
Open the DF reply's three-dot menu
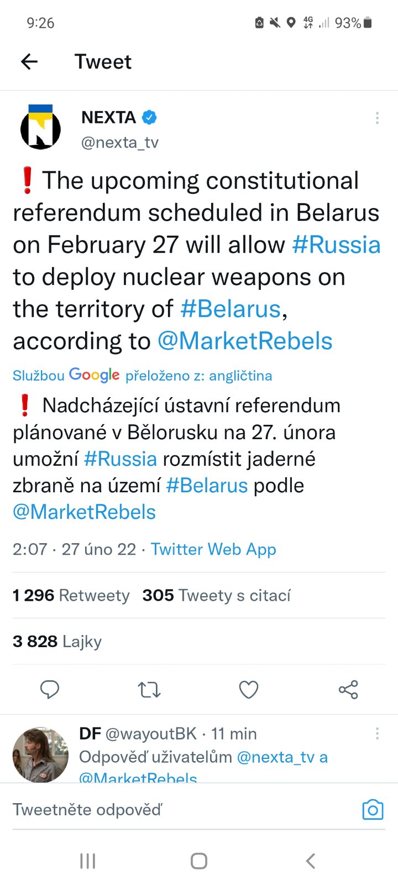(377, 733)
